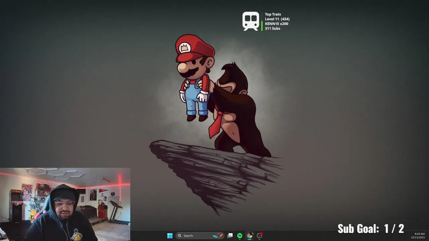Click the 'Sub Goal: 1 / 2' text
The width and height of the screenshot is (429, 241).
click(x=371, y=229)
